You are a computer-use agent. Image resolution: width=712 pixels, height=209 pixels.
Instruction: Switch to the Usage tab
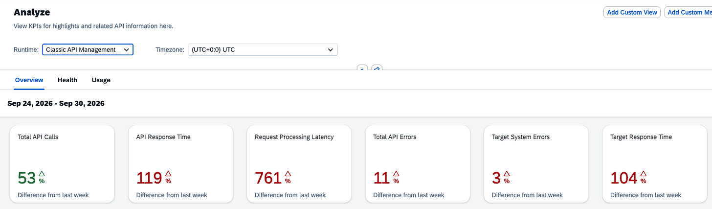pyautogui.click(x=101, y=80)
